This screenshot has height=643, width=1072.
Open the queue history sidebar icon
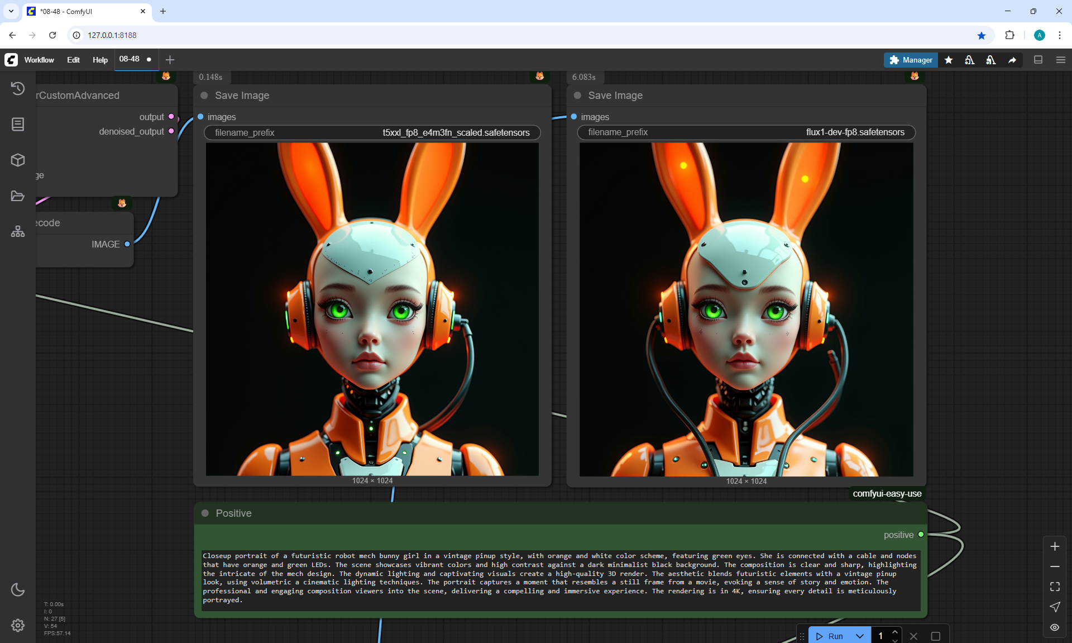tap(18, 88)
